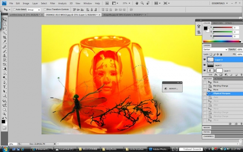
Task: Click the Hand tool in application bar
Action: point(137,3)
